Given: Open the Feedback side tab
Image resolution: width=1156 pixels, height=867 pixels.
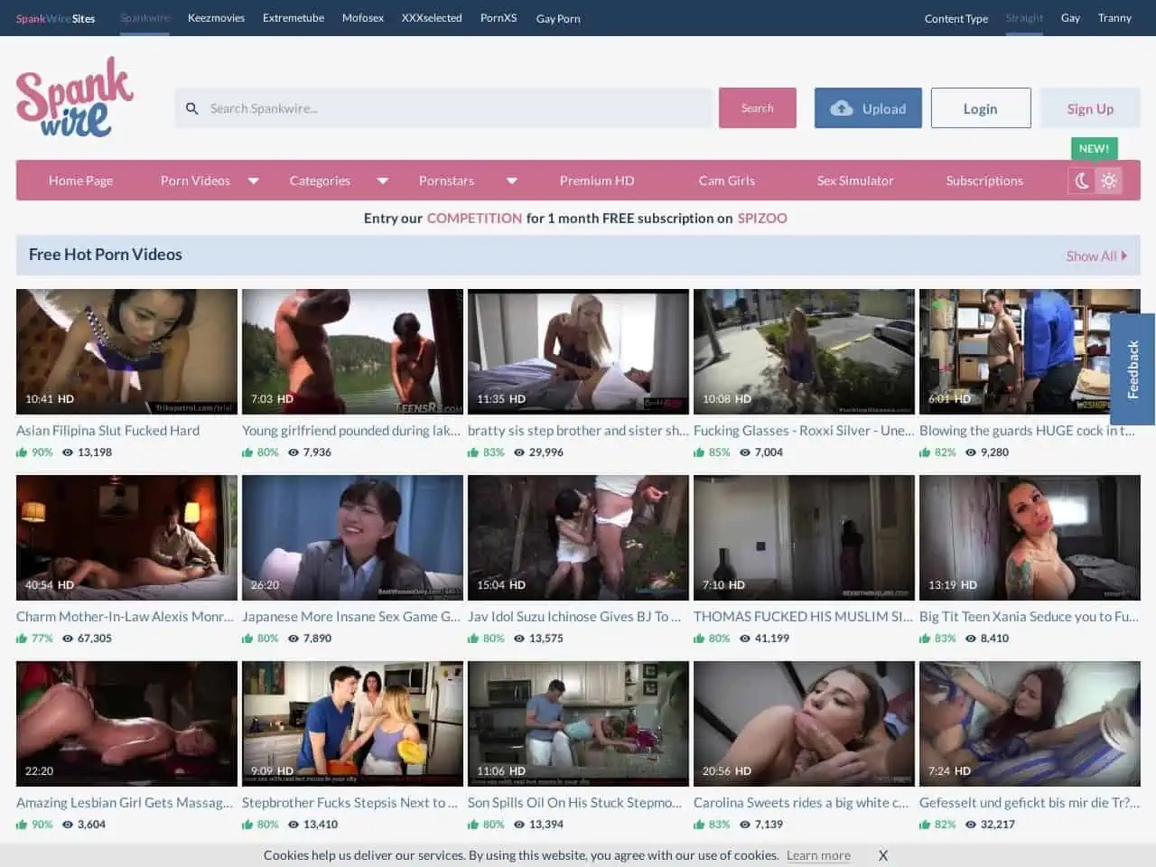Looking at the screenshot, I should (x=1133, y=369).
